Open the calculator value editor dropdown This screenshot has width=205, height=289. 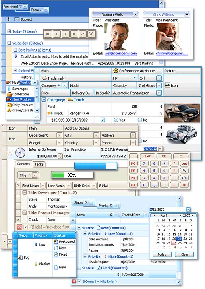pos(161,149)
